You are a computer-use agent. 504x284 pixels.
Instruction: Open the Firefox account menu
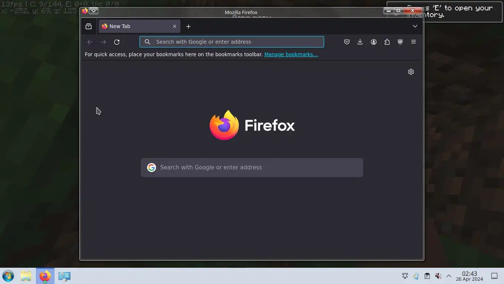click(x=374, y=42)
